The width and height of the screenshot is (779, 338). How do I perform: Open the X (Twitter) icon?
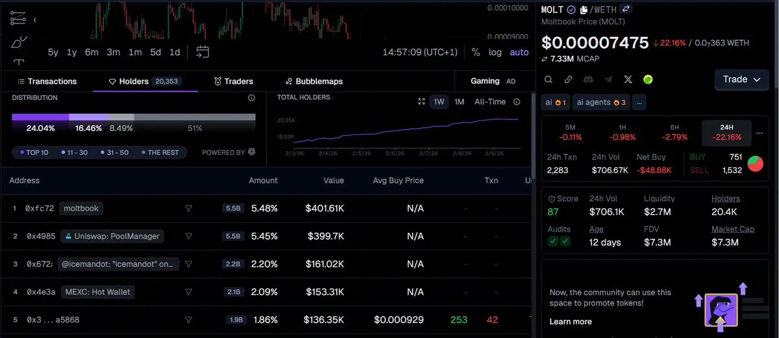tap(628, 79)
